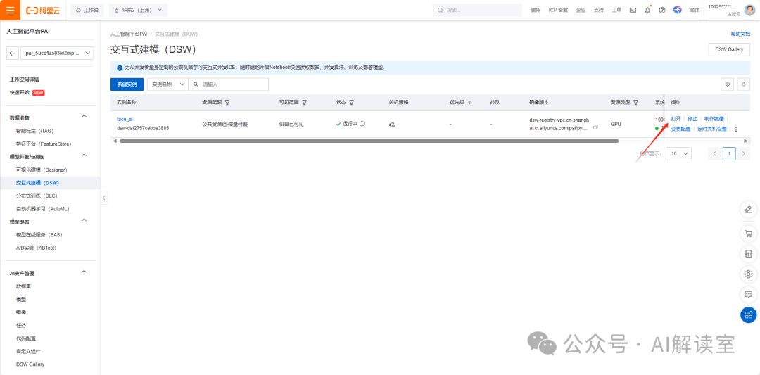Open table column settings gear
The height and width of the screenshot is (375, 760).
click(x=727, y=84)
